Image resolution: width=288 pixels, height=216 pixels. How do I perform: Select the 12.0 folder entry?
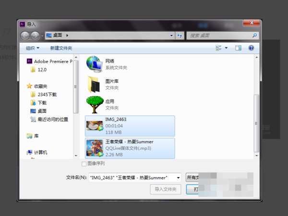(42, 70)
